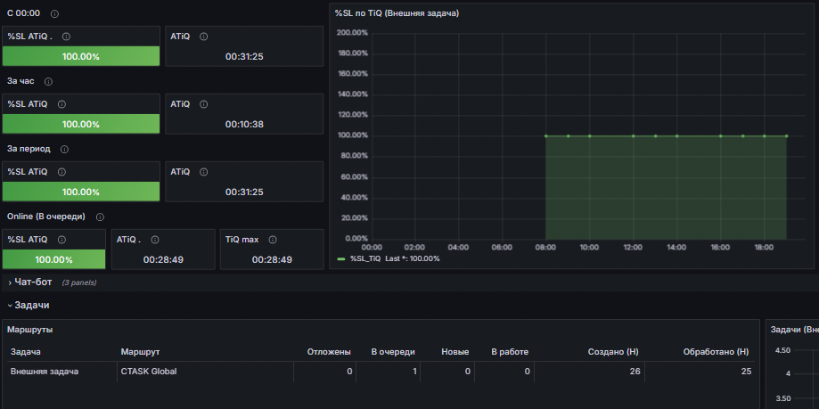Click the 00:10:38 ATiQ value

click(x=244, y=125)
